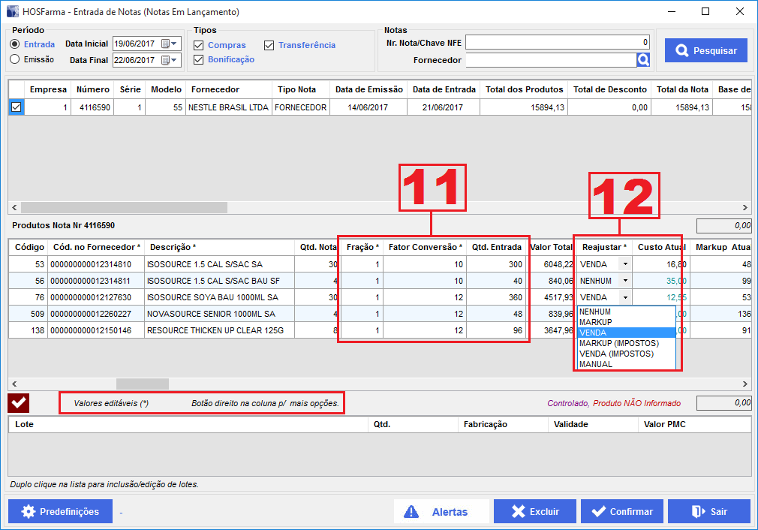Screen dimensions: 758x530
Task: Click the supplier search magnifier icon
Action: pos(643,60)
